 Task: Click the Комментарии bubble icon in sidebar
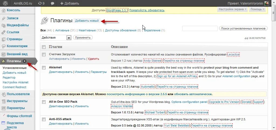3,46
